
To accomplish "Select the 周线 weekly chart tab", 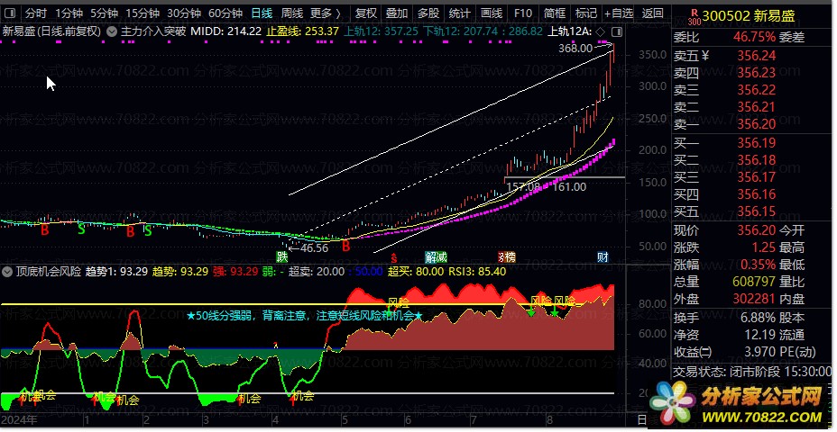I will point(292,13).
